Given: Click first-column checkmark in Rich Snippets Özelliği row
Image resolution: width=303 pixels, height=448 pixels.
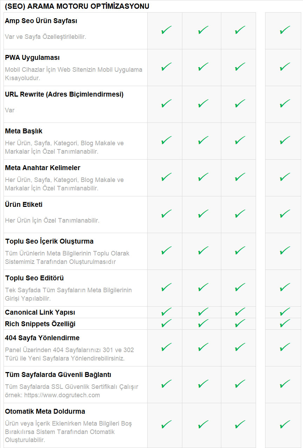Looking at the screenshot, I should (166, 323).
